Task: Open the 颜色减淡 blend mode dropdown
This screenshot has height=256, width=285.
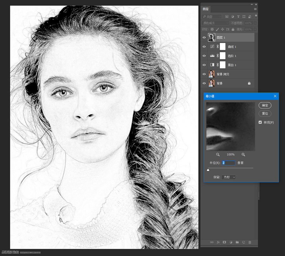Action: [x=215, y=23]
